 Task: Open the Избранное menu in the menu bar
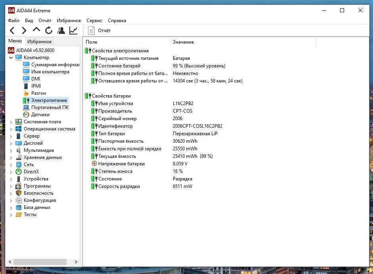tap(69, 21)
